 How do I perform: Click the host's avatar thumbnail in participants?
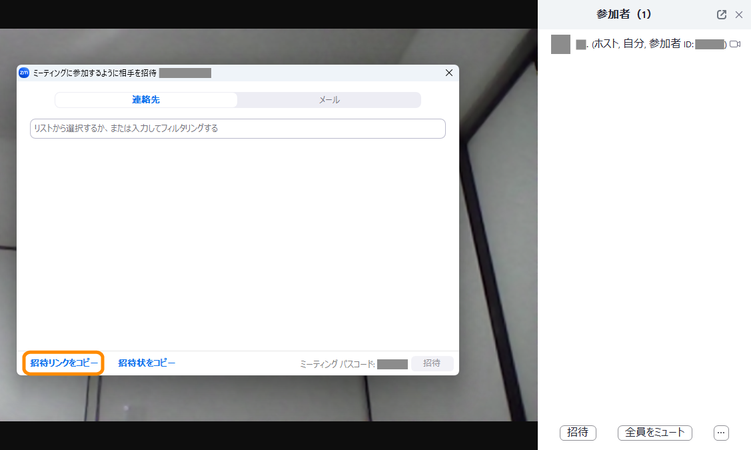(560, 44)
